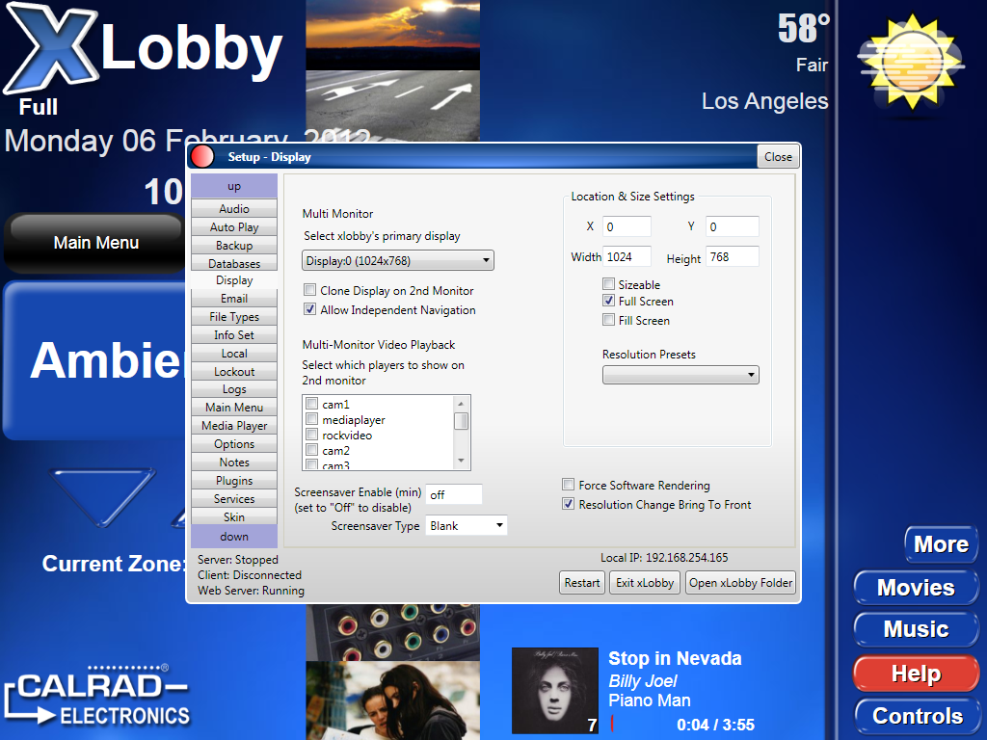Screen dimensions: 987x740
Task: Open the Screensaver Type dropdown
Action: pos(467,525)
